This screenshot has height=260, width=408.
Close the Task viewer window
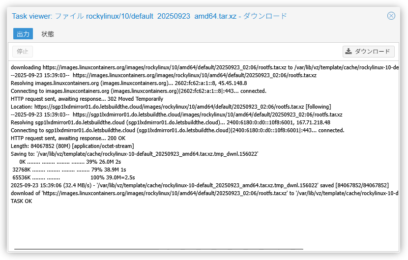point(391,16)
